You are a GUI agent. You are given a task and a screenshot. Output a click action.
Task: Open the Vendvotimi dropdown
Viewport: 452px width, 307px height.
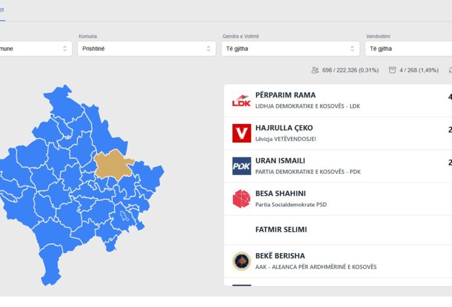coord(409,49)
